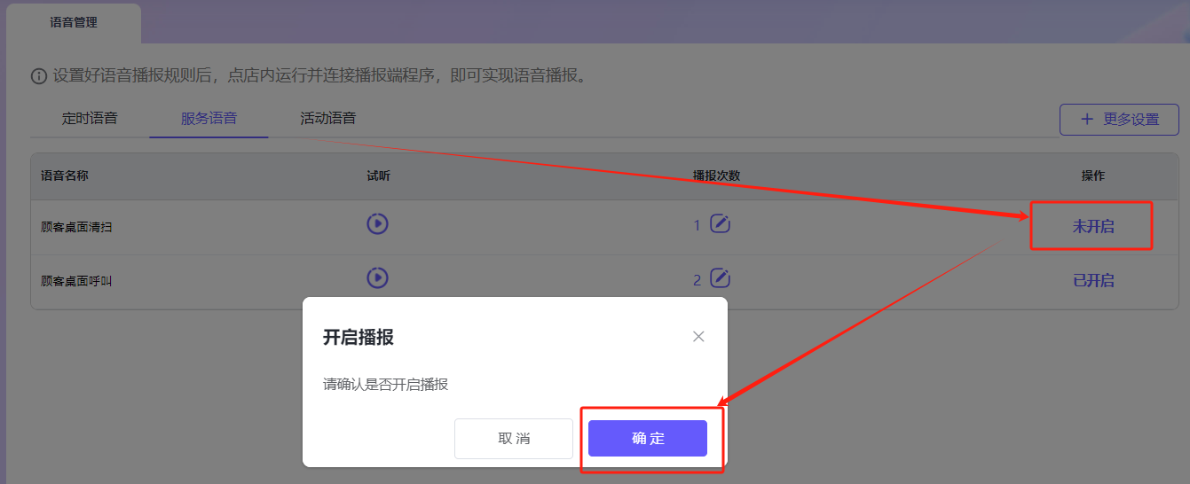Viewport: 1190px width, 484px height.
Task: Open the 活动语音 tab
Action: pos(328,118)
